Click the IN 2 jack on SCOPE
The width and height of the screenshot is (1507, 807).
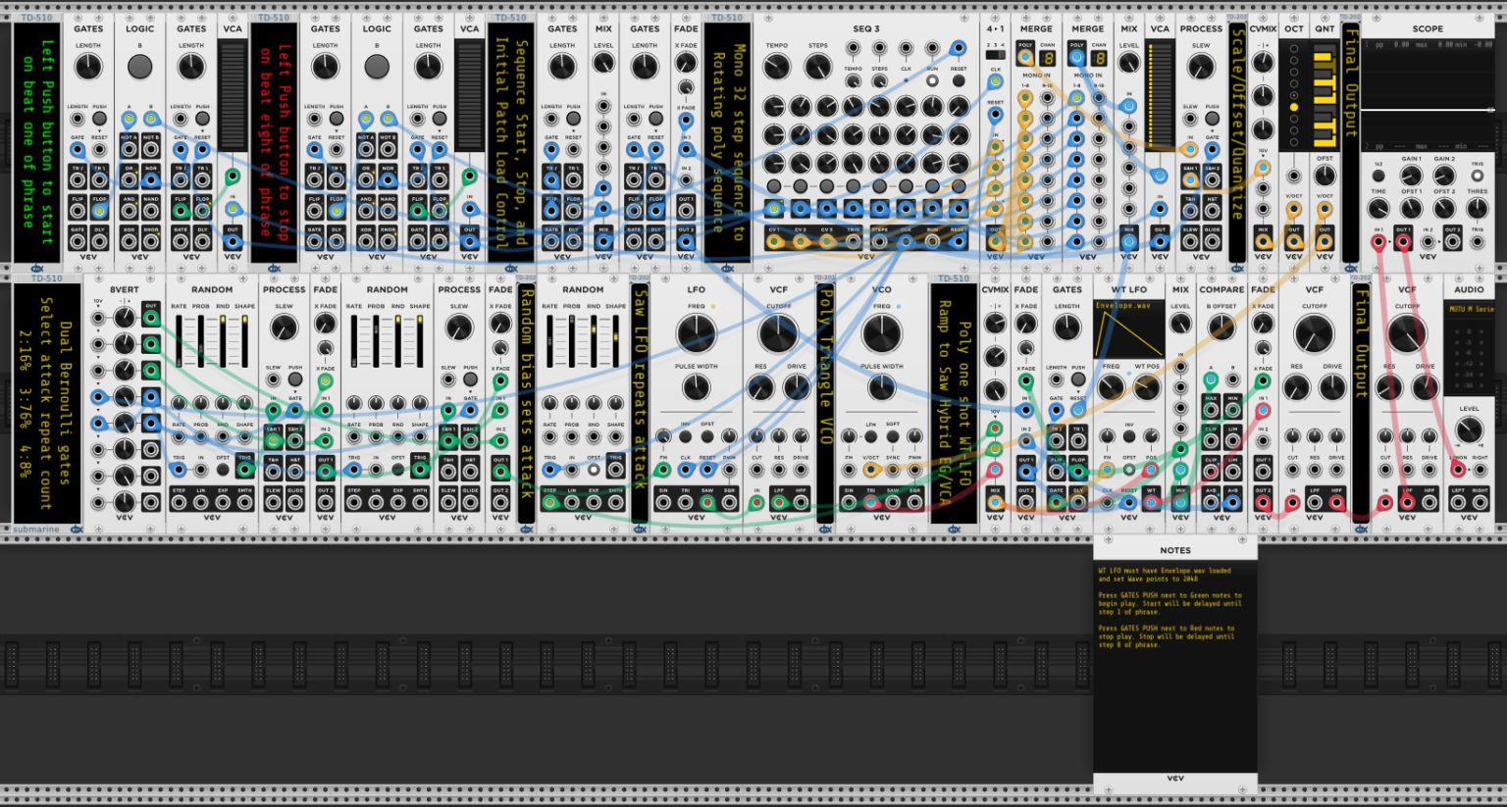tap(1428, 240)
